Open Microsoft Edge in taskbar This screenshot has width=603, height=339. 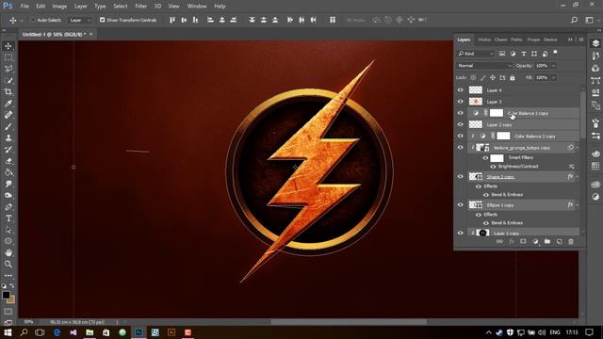pyautogui.click(x=57, y=332)
